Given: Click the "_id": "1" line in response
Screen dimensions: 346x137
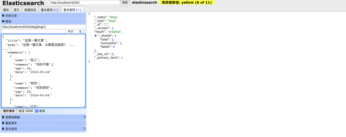Looking at the screenshot, I should pos(102,24).
